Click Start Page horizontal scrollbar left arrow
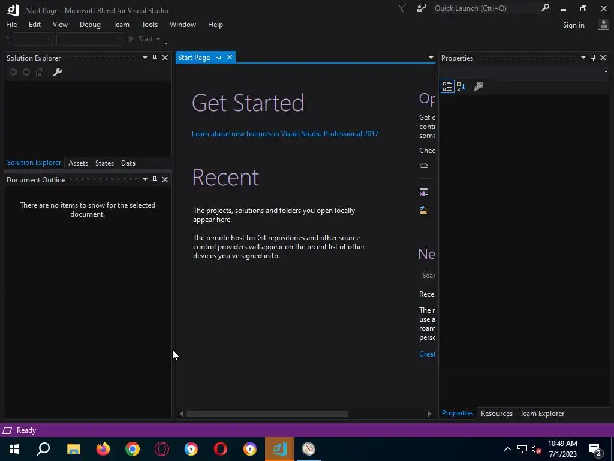 pos(181,414)
